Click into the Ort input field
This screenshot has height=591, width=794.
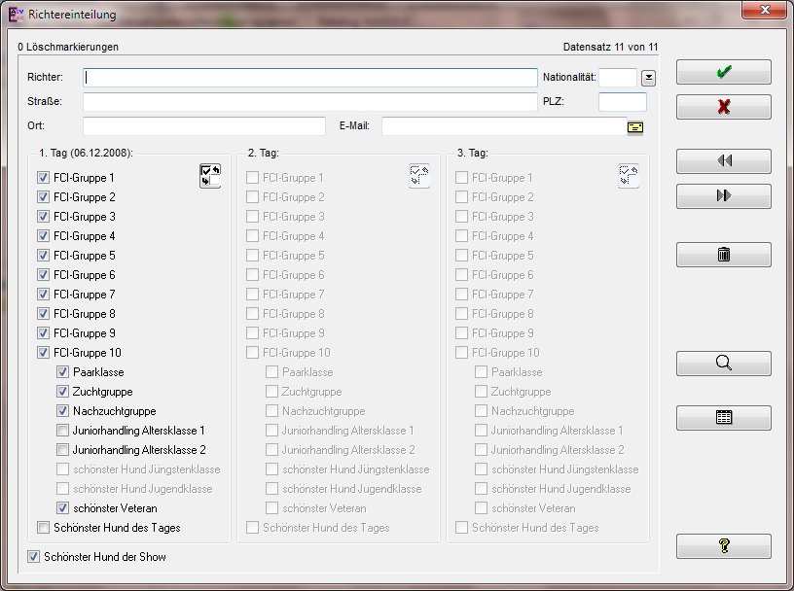click(x=204, y=126)
